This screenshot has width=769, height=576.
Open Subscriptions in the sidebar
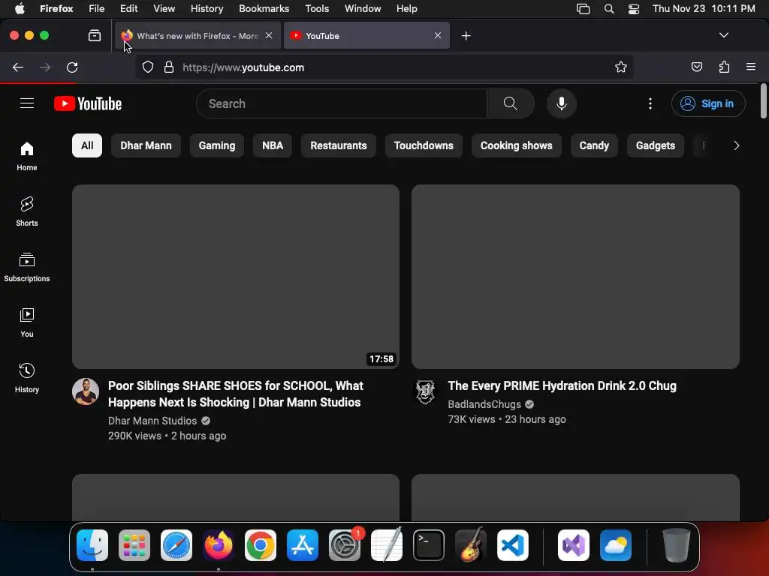coord(27,267)
